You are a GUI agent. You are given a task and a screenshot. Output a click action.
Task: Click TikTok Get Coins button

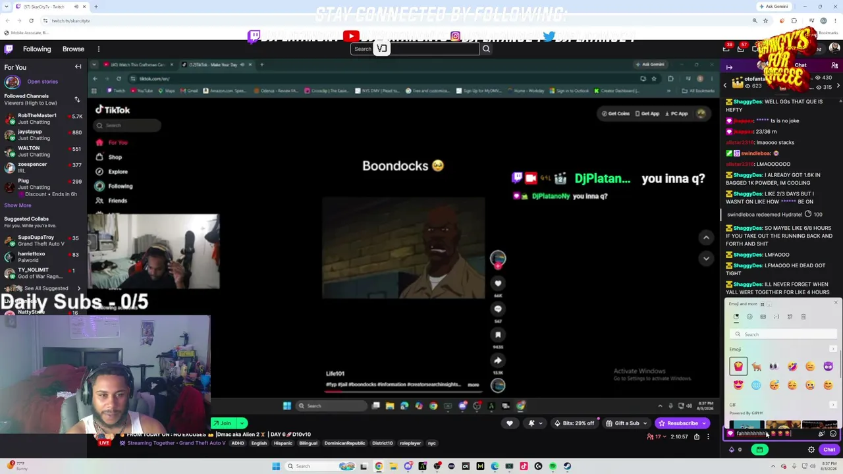point(615,113)
